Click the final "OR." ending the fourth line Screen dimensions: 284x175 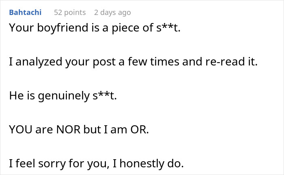click(140, 130)
